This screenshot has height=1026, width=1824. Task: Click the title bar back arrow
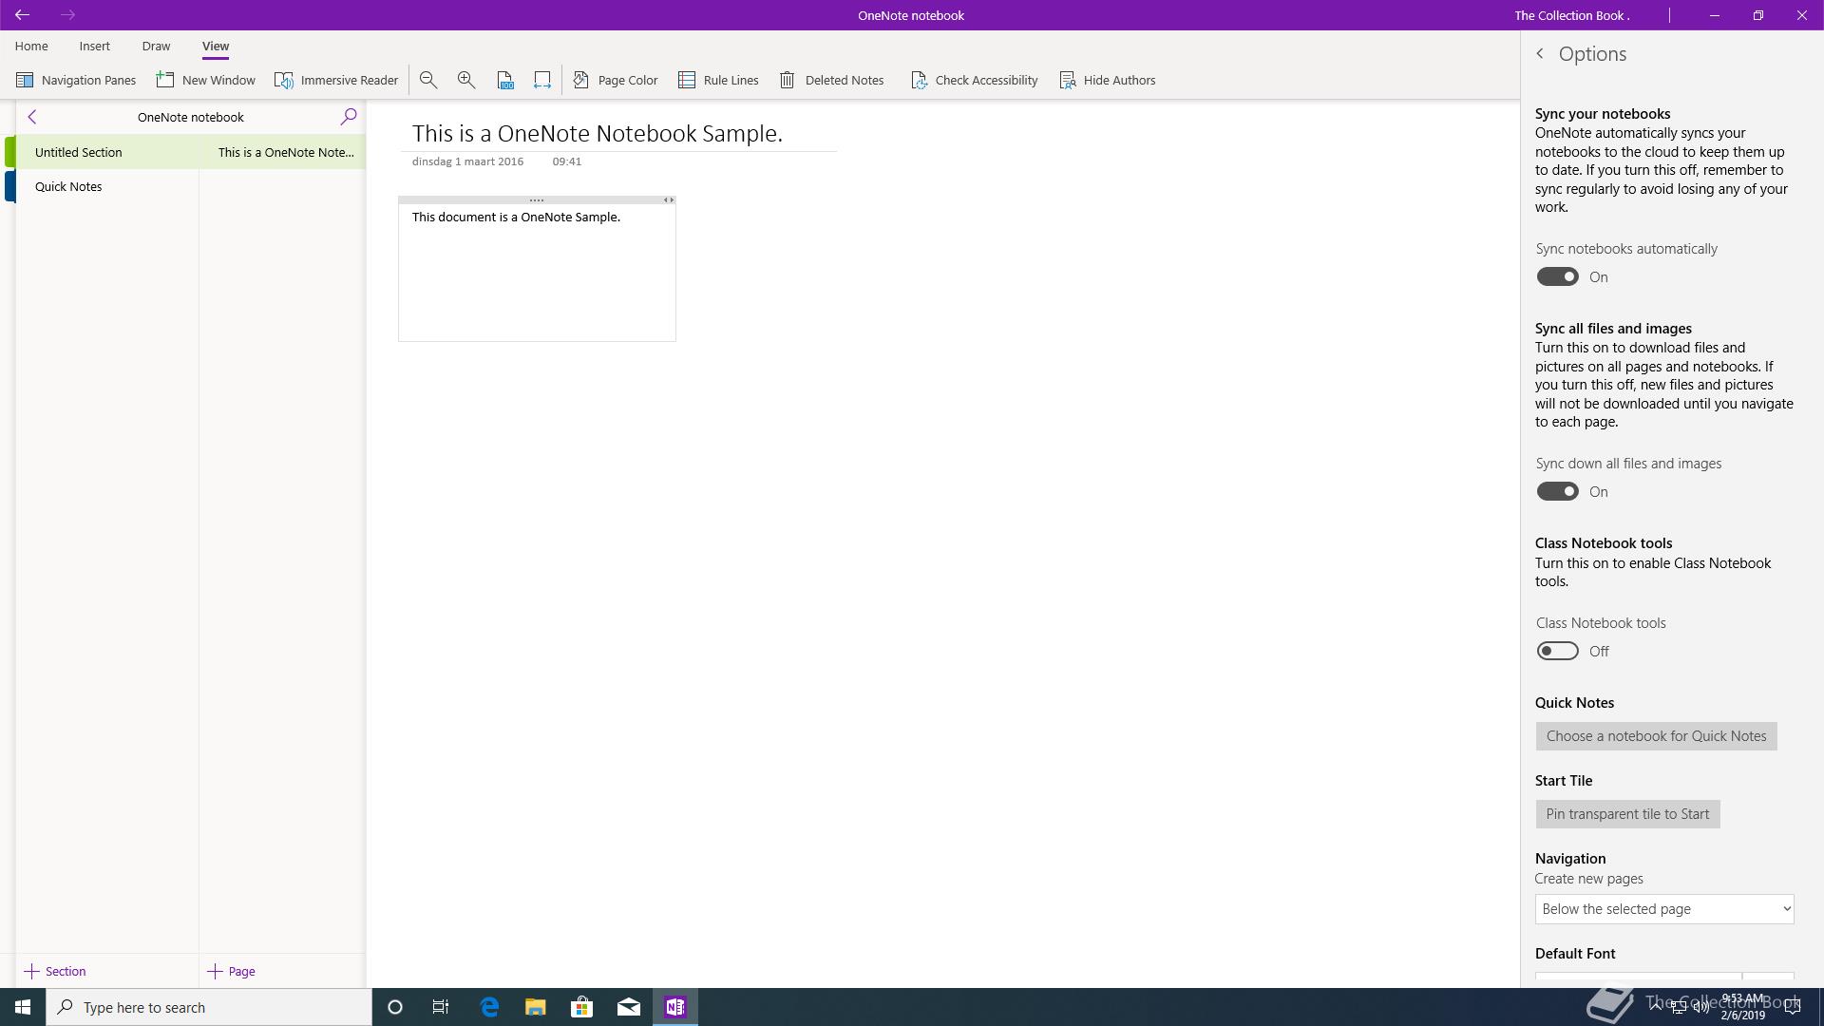pyautogui.click(x=22, y=15)
